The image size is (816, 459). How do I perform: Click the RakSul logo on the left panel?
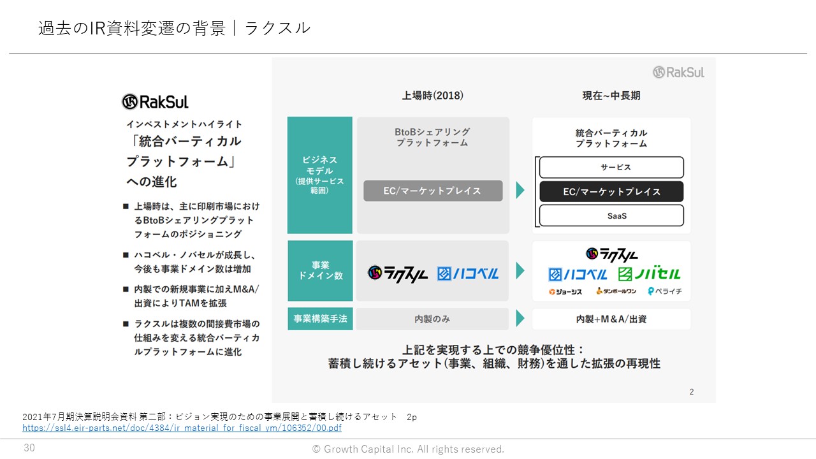(x=155, y=102)
